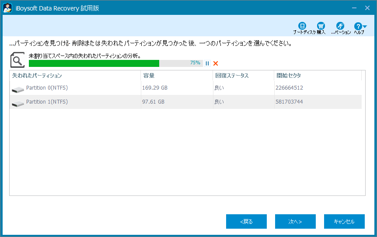Expand the help dropdown arrow
Viewport: 377px width, 237px height.
365,26
